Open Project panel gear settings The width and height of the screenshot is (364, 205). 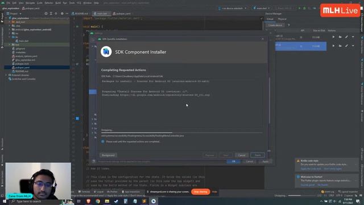[x=62, y=14]
